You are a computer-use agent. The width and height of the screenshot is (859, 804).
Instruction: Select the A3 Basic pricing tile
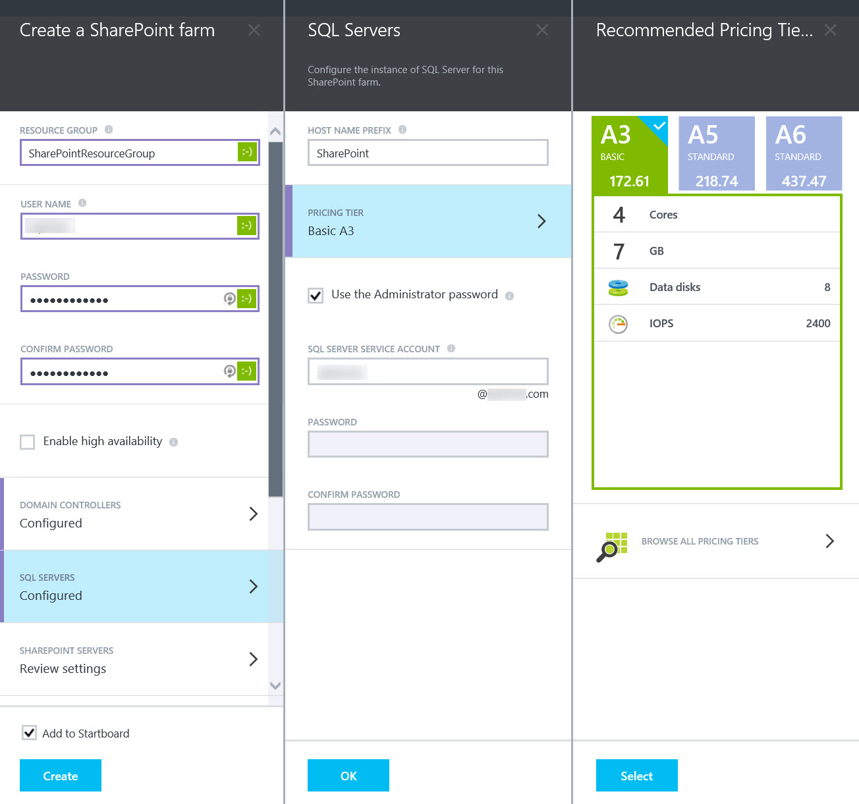[x=630, y=154]
